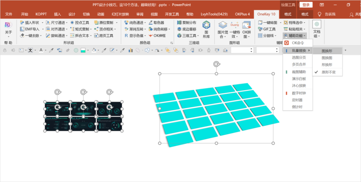361x182 pixels.
Task: Click the 登录 login button
Action: tap(306, 5)
